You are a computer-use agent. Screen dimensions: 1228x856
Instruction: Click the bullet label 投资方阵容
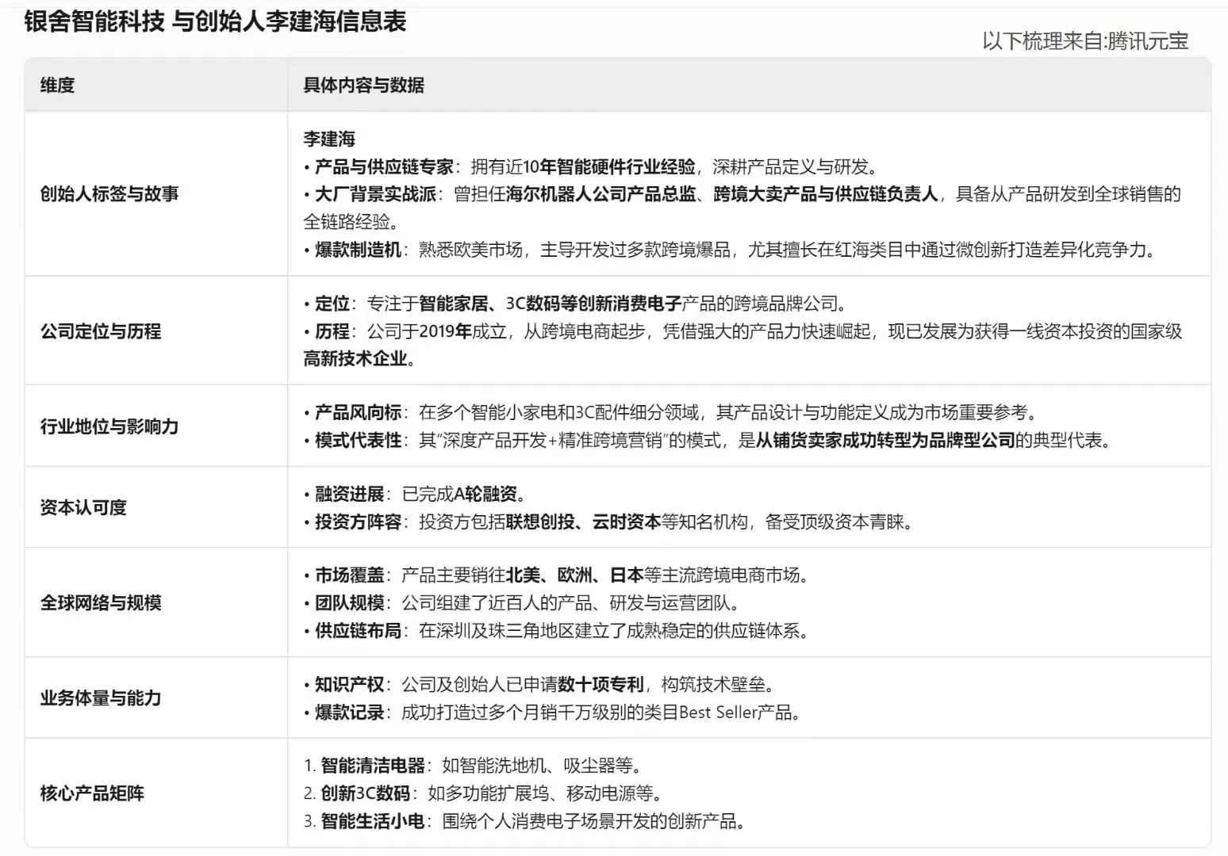tap(358, 522)
